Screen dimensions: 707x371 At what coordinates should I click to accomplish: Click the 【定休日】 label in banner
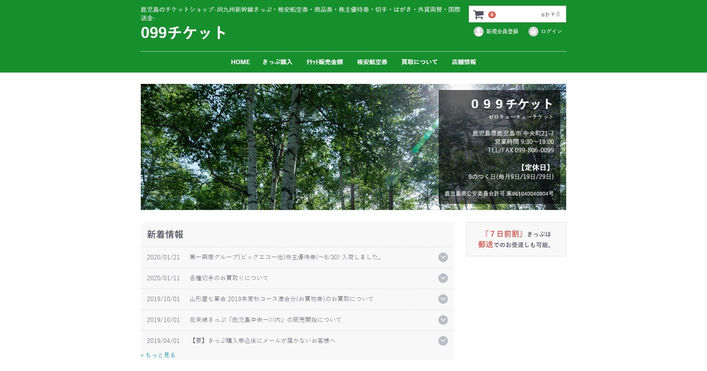pyautogui.click(x=536, y=167)
